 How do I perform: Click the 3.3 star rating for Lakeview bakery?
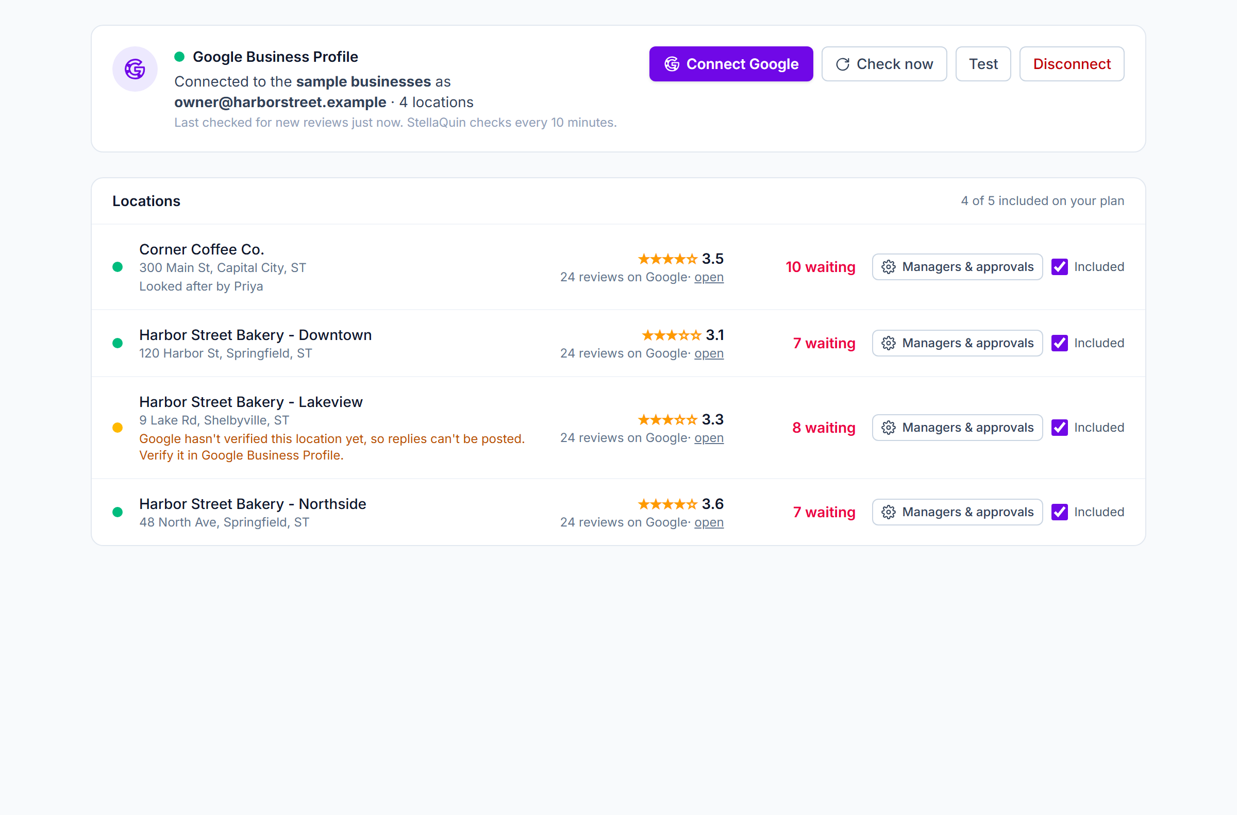[x=681, y=419]
